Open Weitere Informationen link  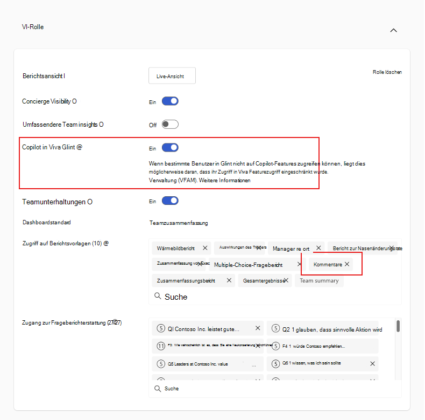coord(225,181)
